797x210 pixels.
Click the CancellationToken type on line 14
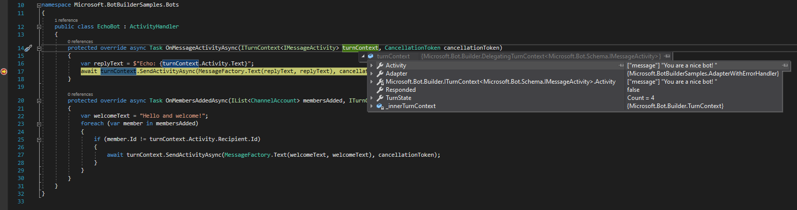coord(412,48)
